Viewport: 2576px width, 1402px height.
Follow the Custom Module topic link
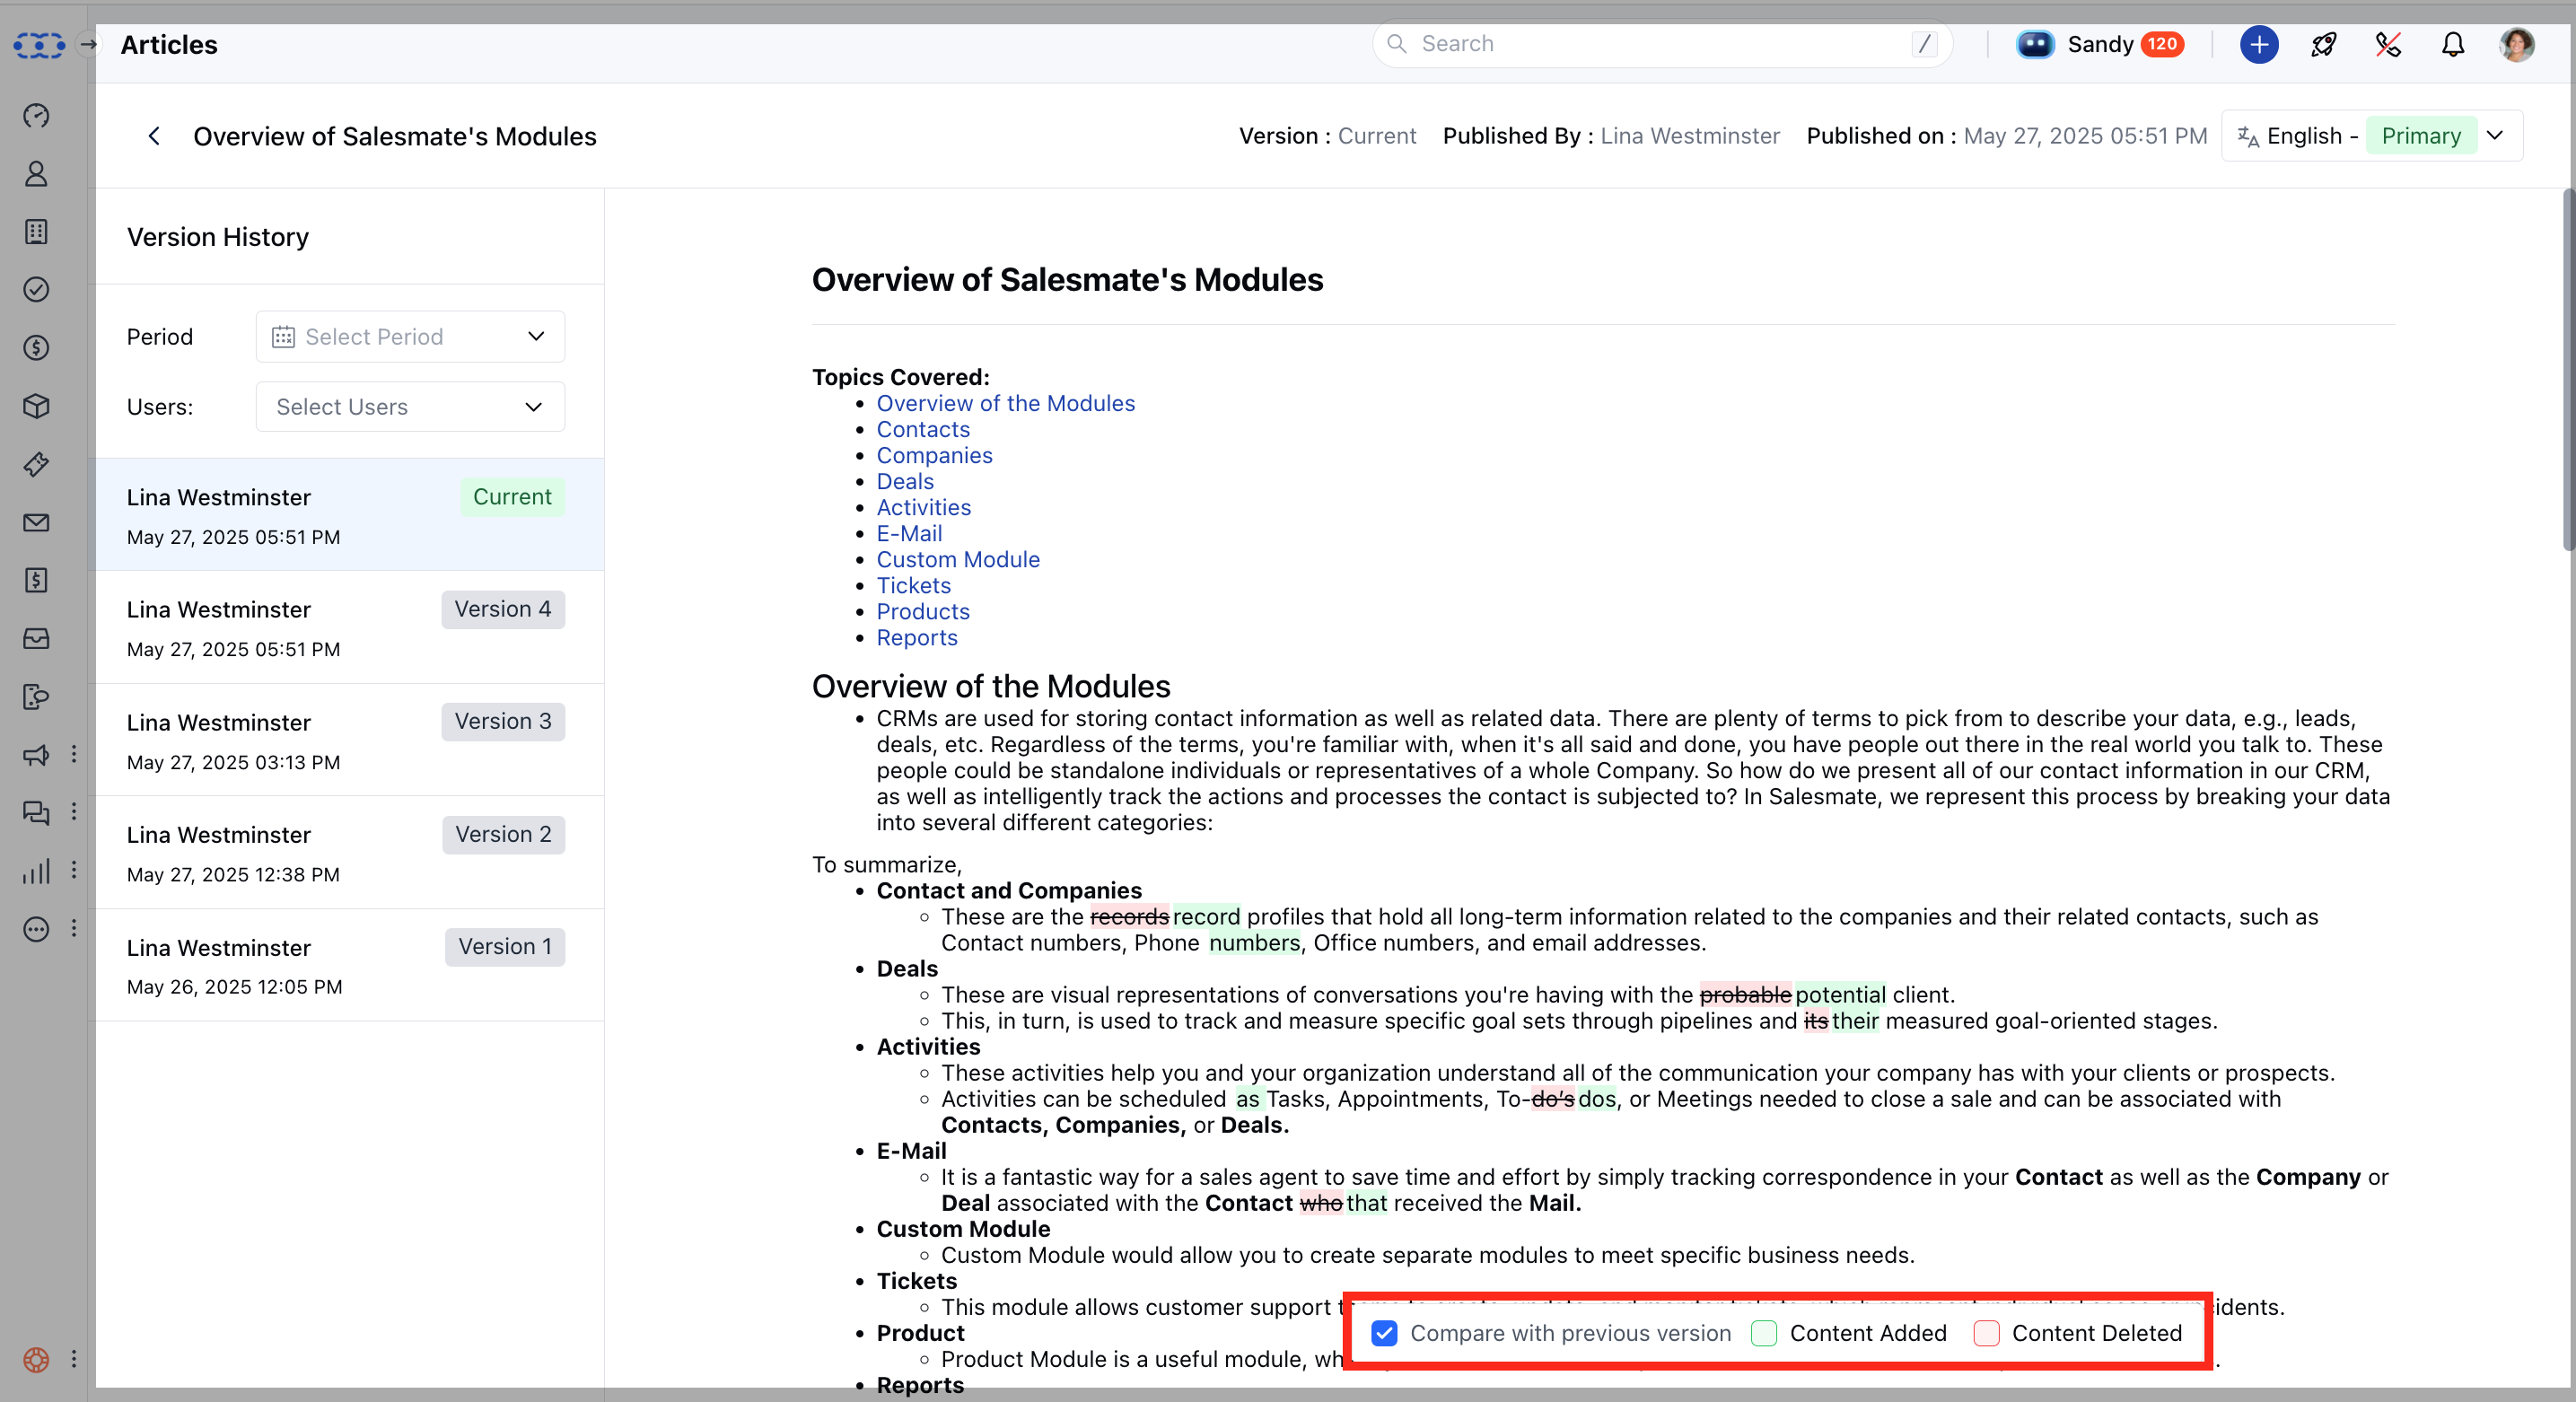[958, 559]
